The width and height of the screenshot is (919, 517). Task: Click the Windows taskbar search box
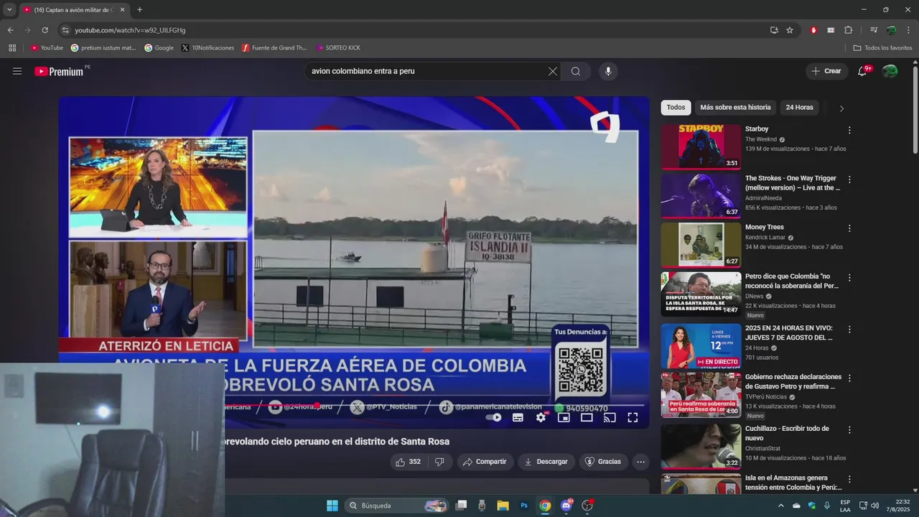point(397,506)
